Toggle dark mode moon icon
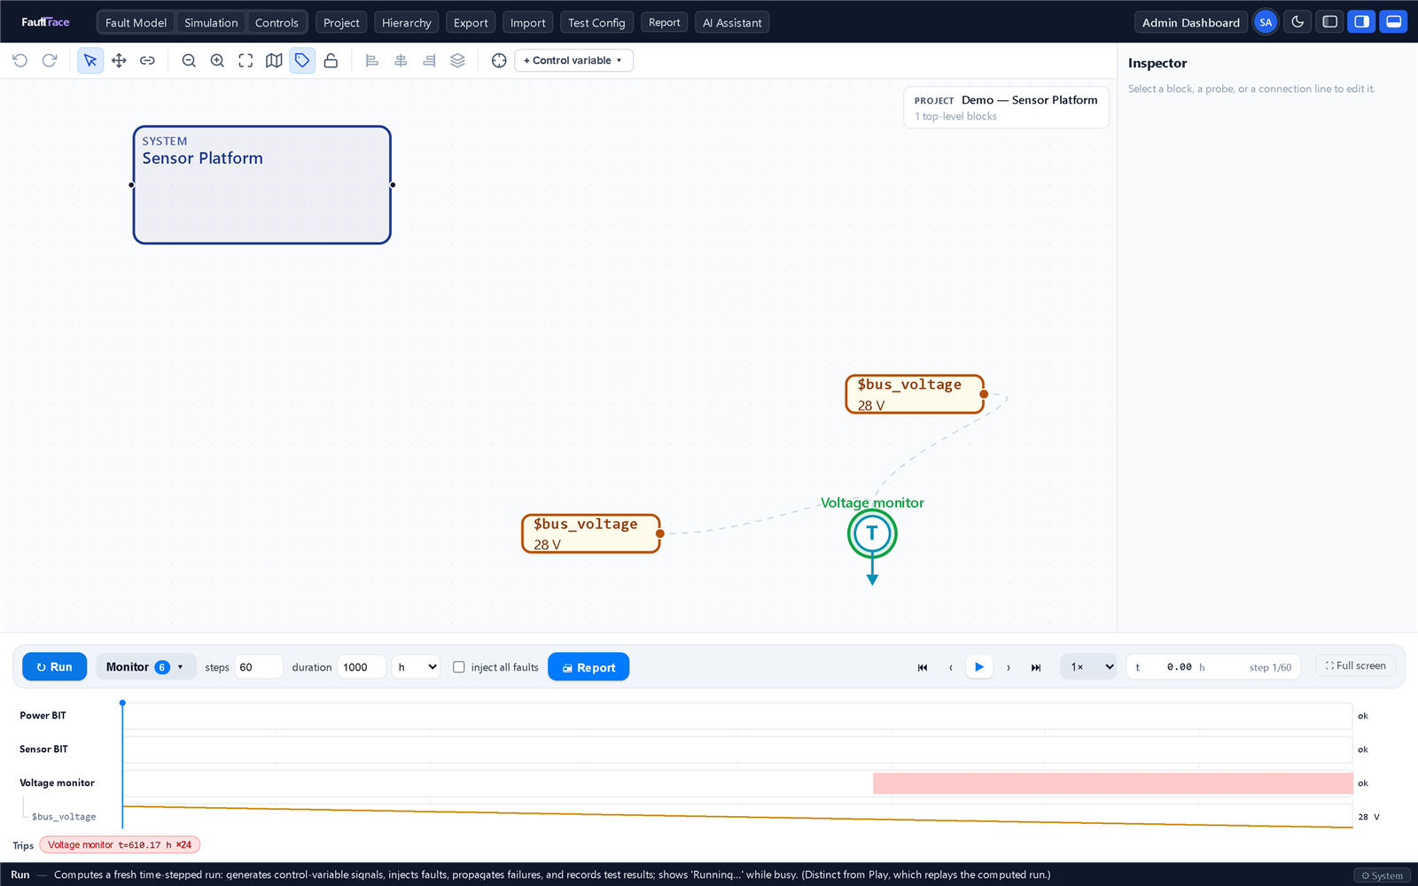The height and width of the screenshot is (886, 1418). point(1297,22)
